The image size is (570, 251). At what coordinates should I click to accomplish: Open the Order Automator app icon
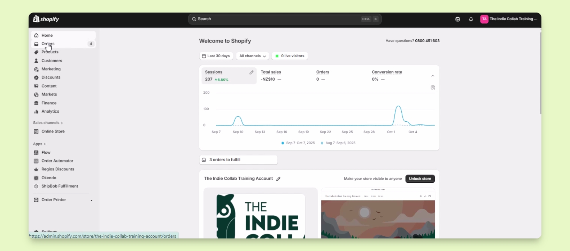coord(36,161)
